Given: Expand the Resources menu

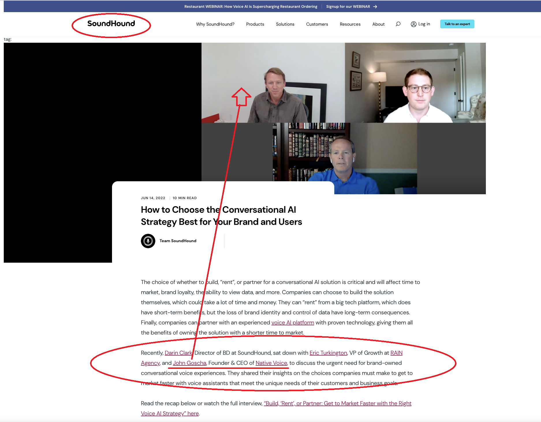Looking at the screenshot, I should tap(350, 24).
